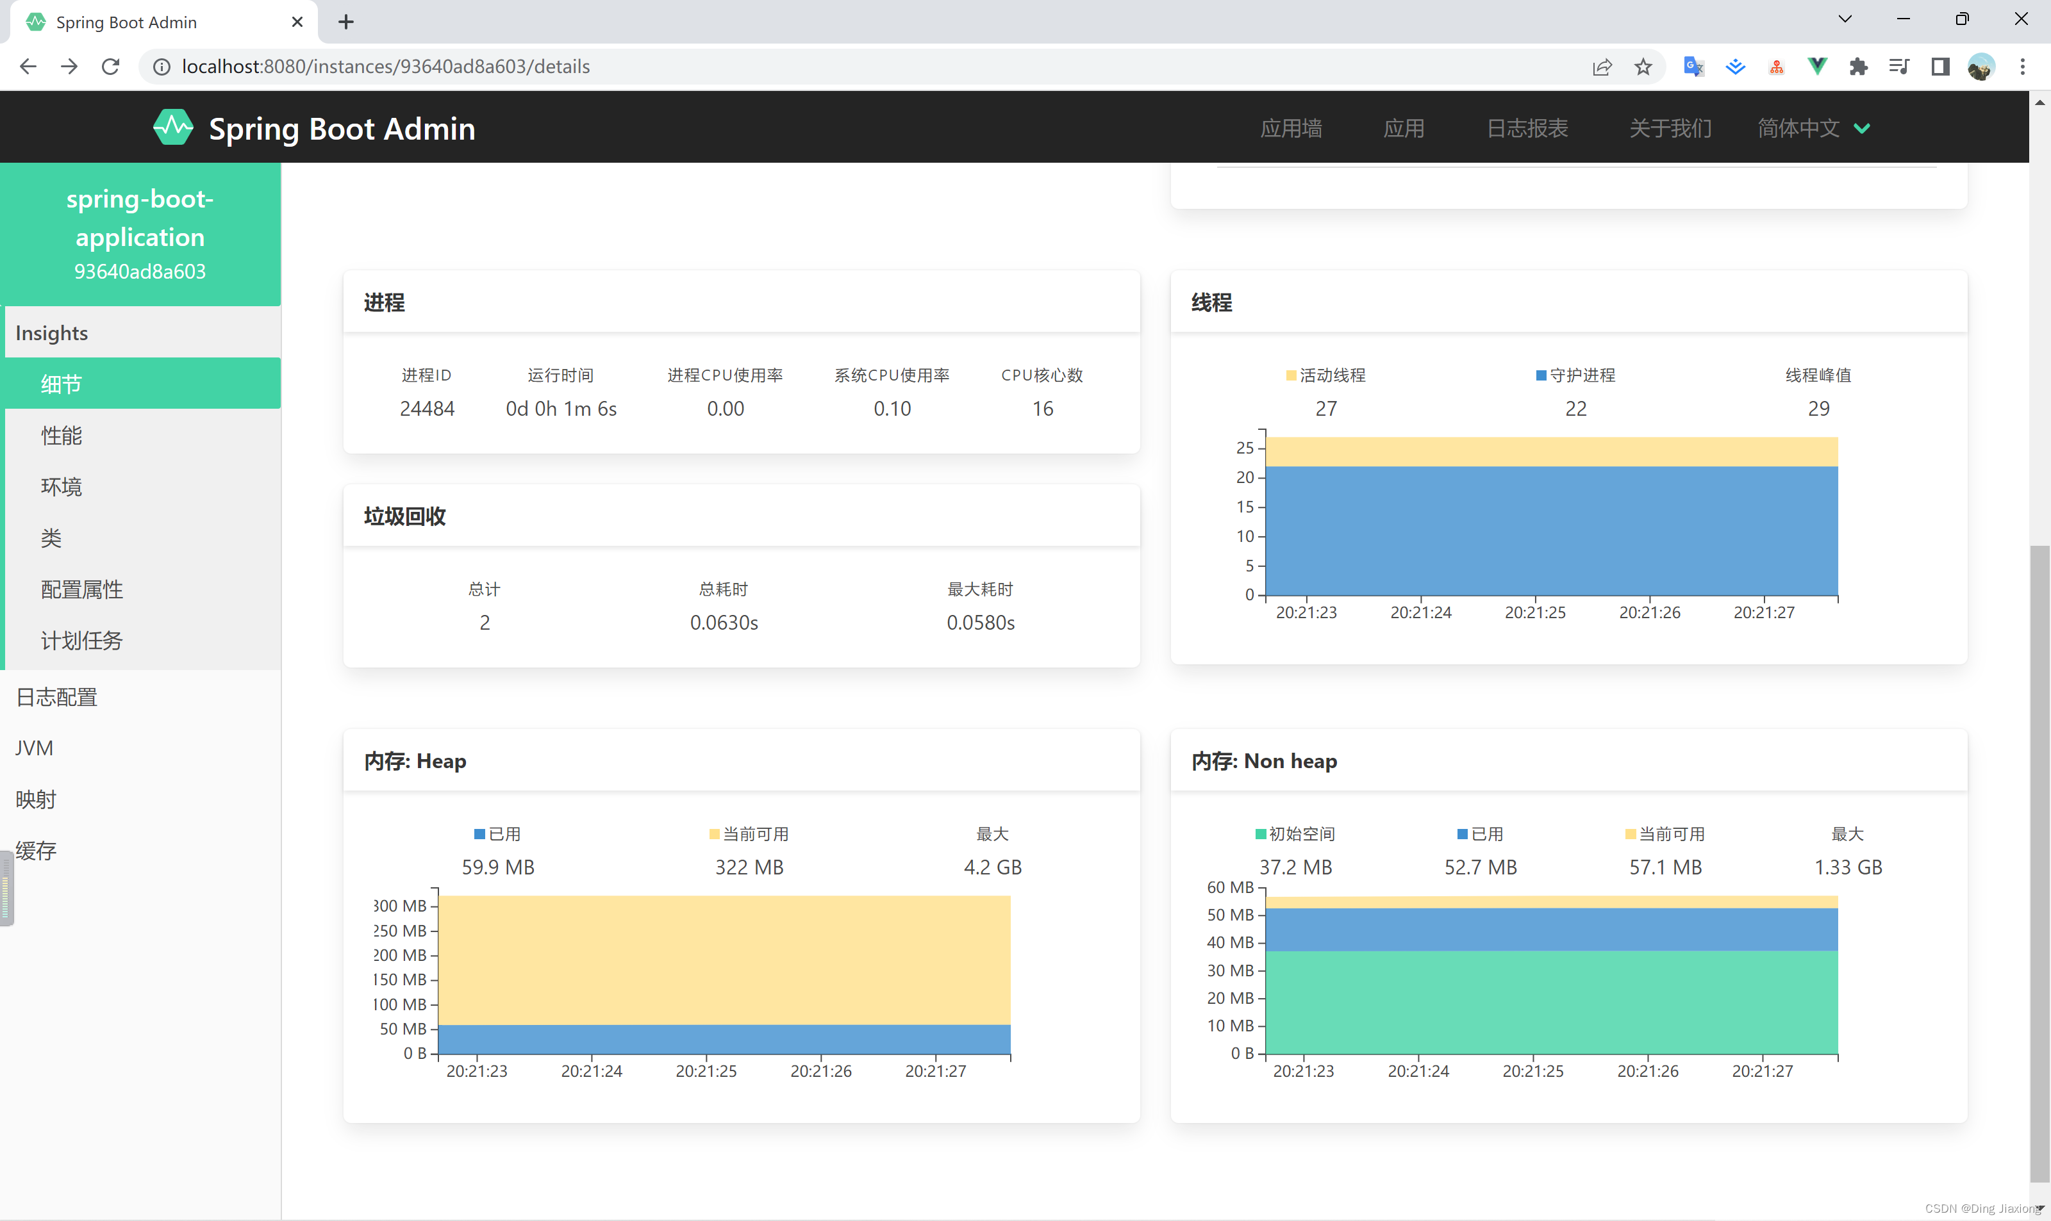Click the Non heap 当前可用 yellow swatch
2051x1221 pixels.
(1630, 834)
